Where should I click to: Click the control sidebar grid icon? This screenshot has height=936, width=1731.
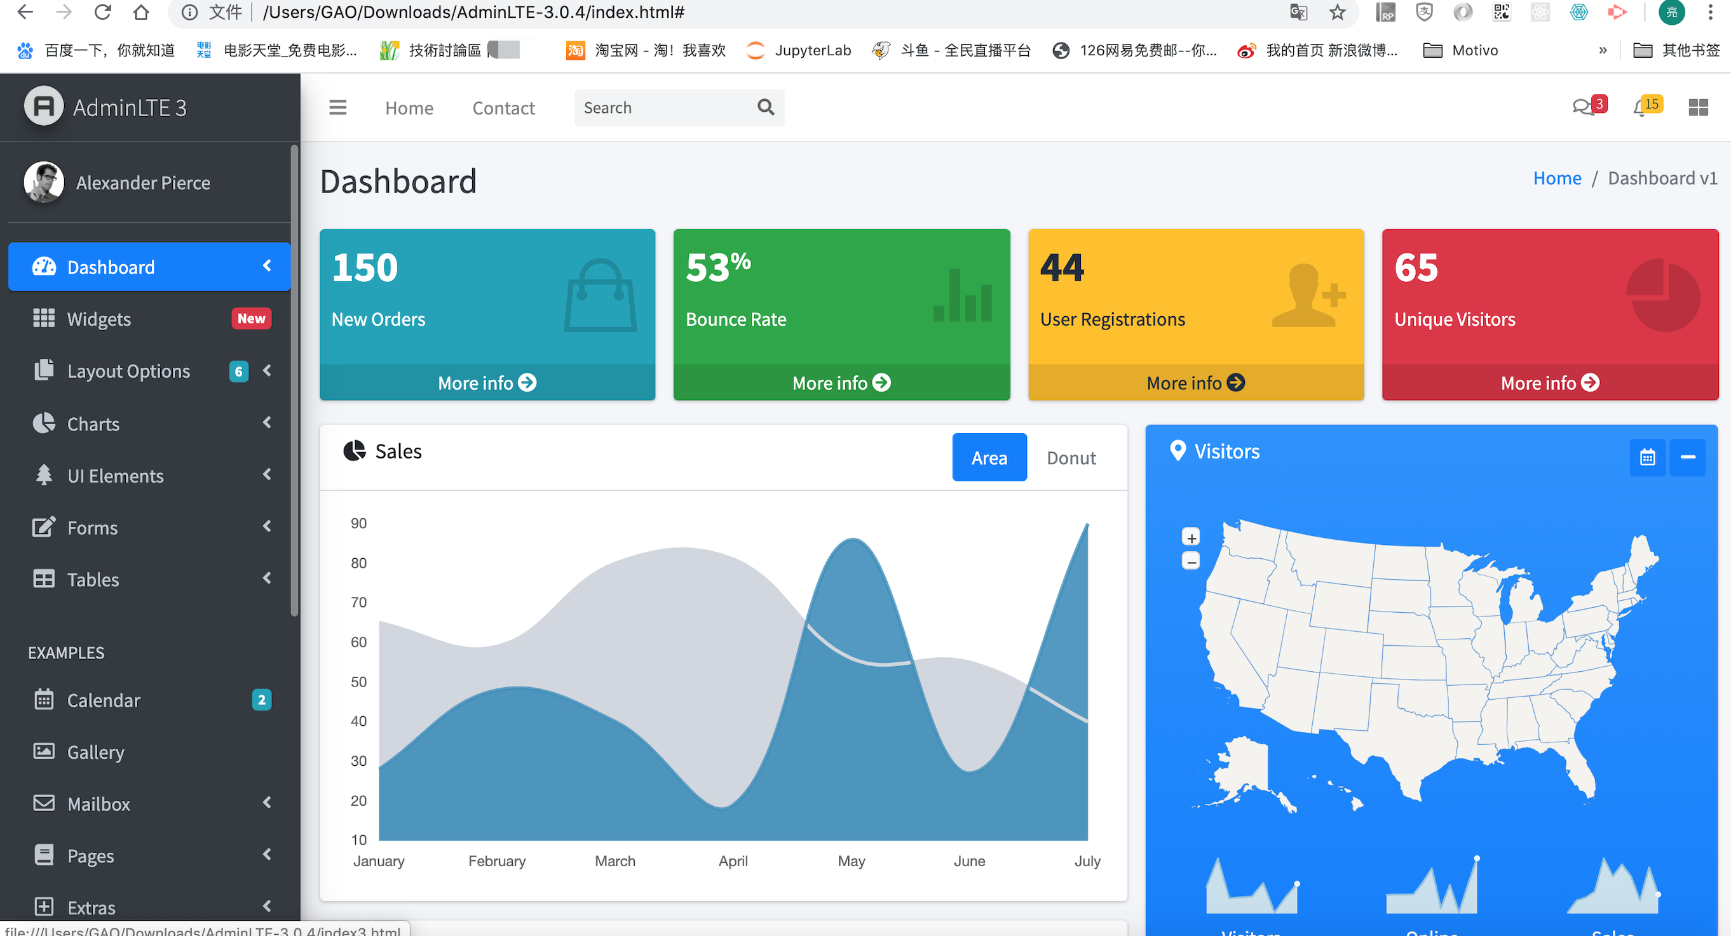point(1698,107)
